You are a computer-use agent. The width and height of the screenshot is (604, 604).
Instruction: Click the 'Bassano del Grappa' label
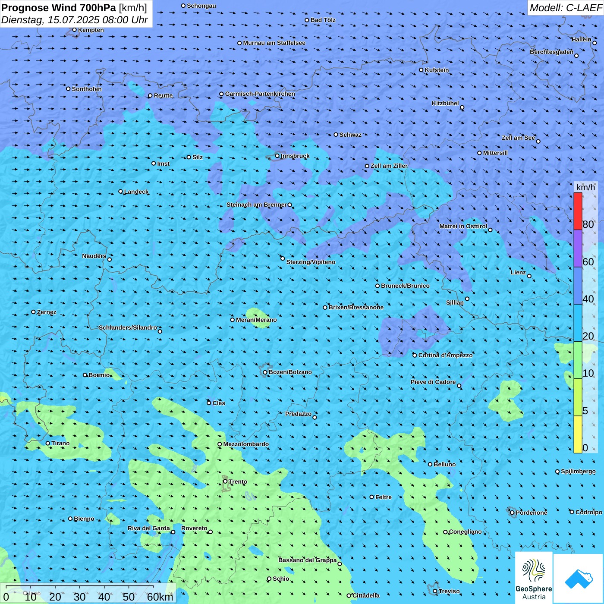(308, 560)
